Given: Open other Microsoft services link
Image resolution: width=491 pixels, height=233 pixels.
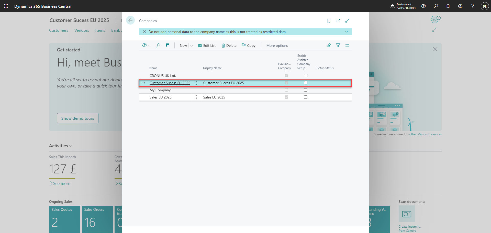Looking at the screenshot, I should (426, 134).
